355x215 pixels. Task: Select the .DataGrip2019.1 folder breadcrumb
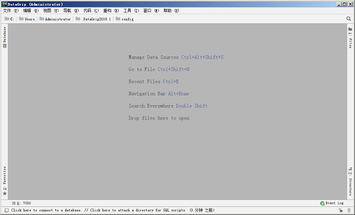[93, 19]
